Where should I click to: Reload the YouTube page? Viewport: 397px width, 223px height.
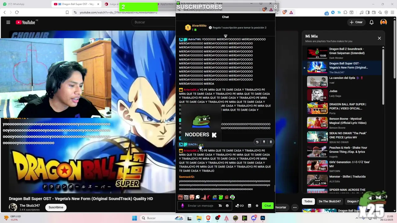pyautogui.click(x=17, y=12)
